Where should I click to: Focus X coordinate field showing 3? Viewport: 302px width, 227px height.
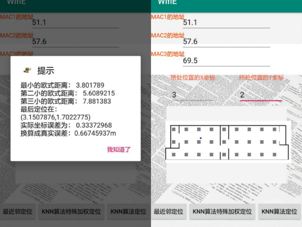pos(193,95)
